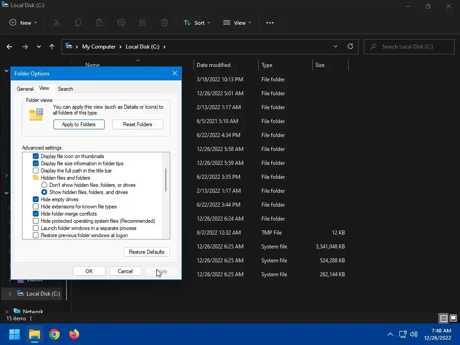Cancel the Folder Options dialog
Screen dimensions: 460x345
click(125, 271)
